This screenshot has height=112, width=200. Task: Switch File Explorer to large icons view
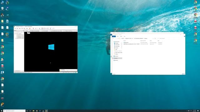point(184,74)
